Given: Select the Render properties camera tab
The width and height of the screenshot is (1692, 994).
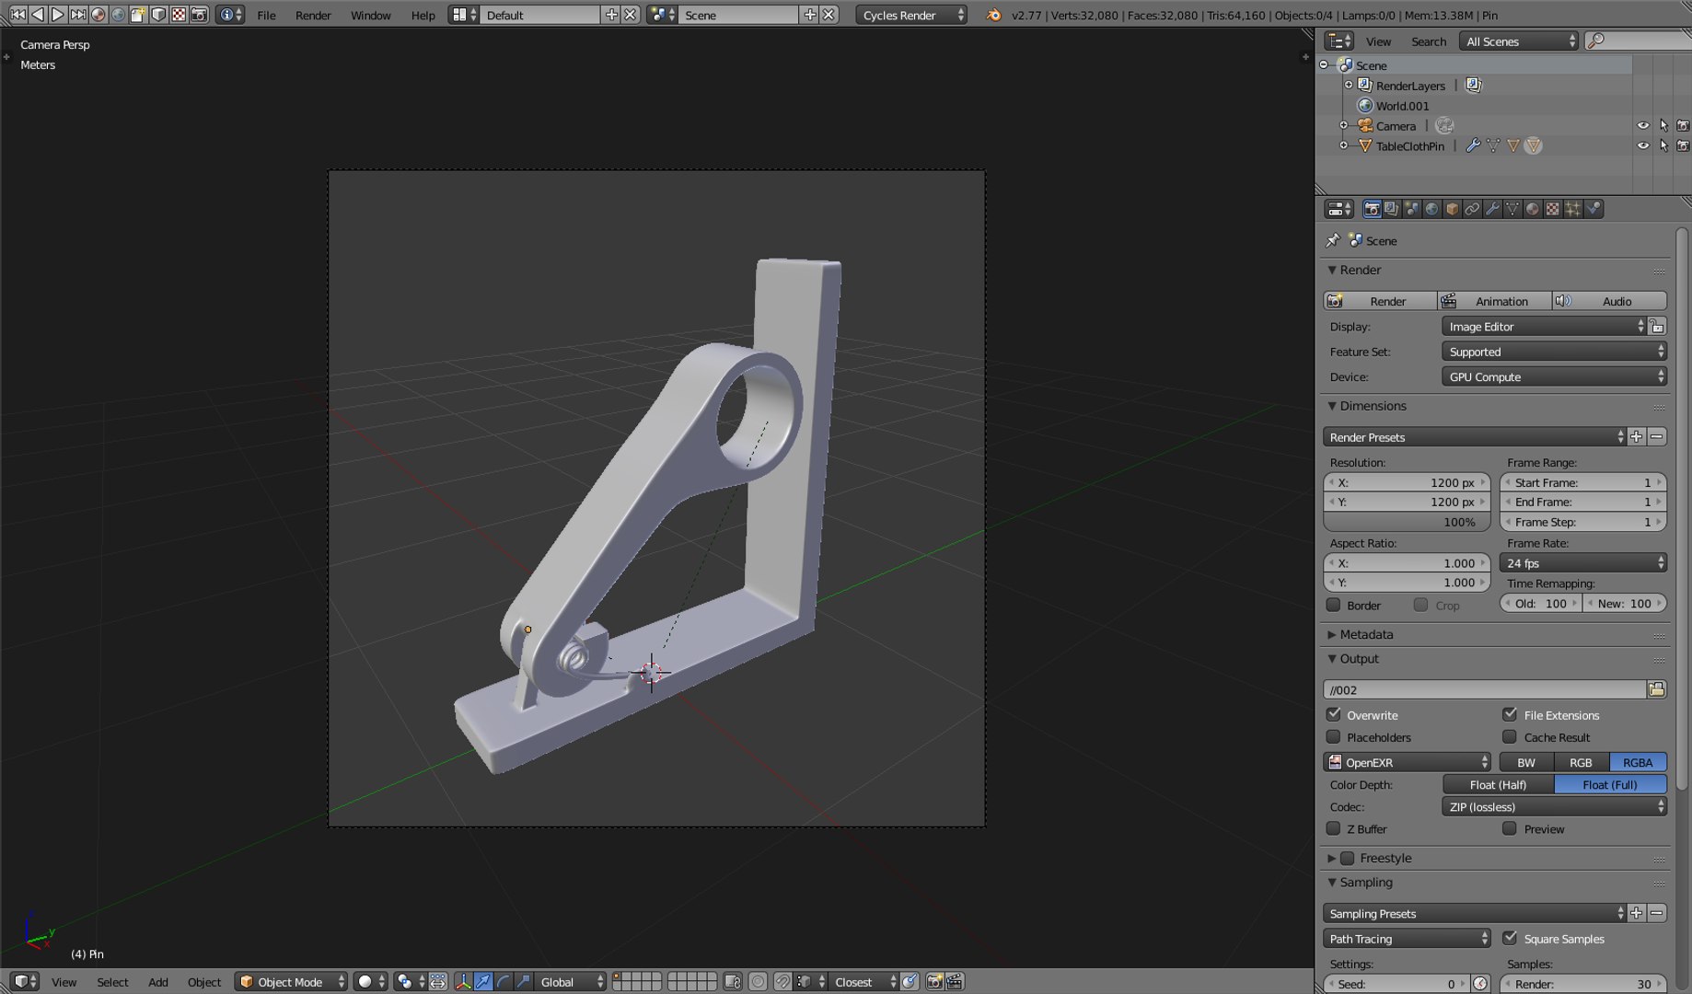Looking at the screenshot, I should click(1372, 209).
